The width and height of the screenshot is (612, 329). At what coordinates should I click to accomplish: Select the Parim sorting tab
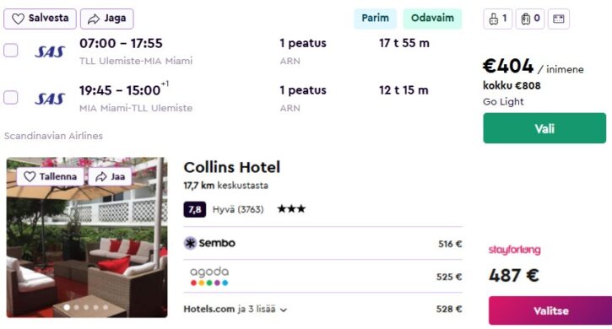click(x=375, y=19)
